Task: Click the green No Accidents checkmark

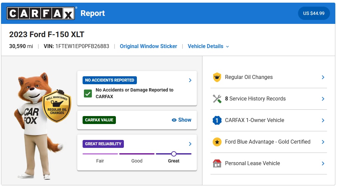Action: 88,94
